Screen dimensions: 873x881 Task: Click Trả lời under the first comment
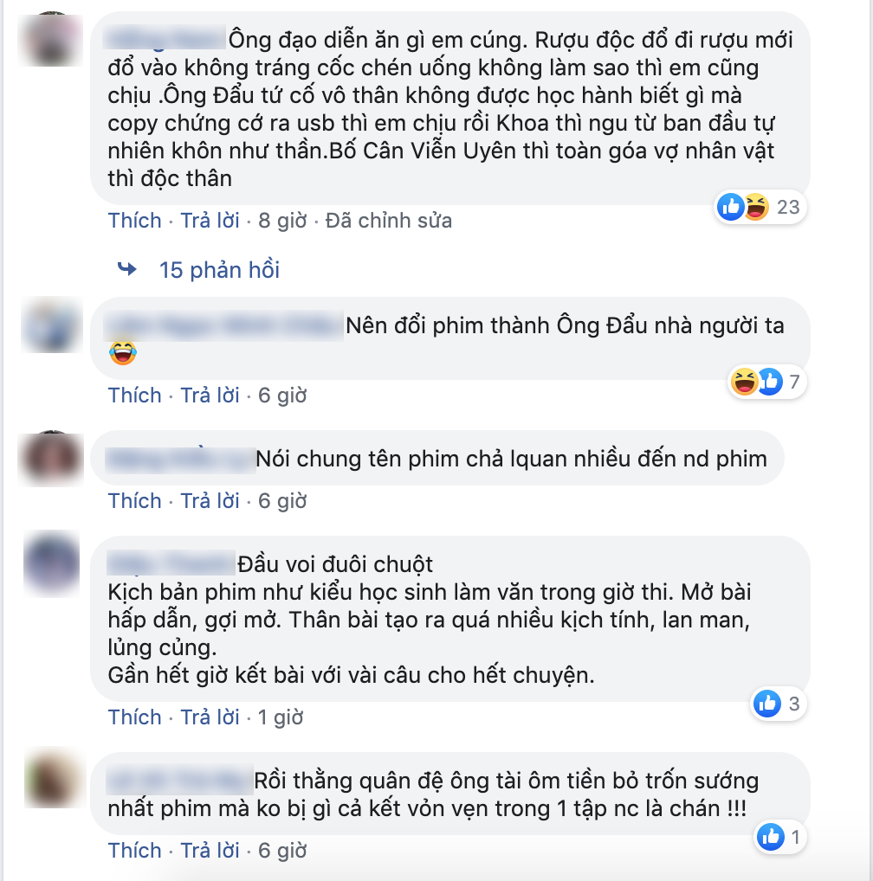210,221
